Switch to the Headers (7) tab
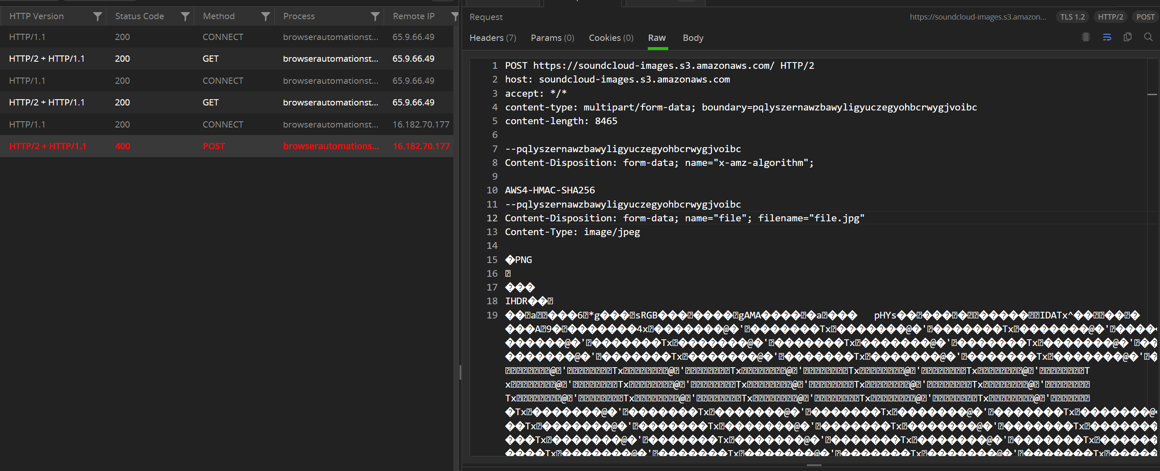This screenshot has height=471, width=1160. (x=493, y=38)
